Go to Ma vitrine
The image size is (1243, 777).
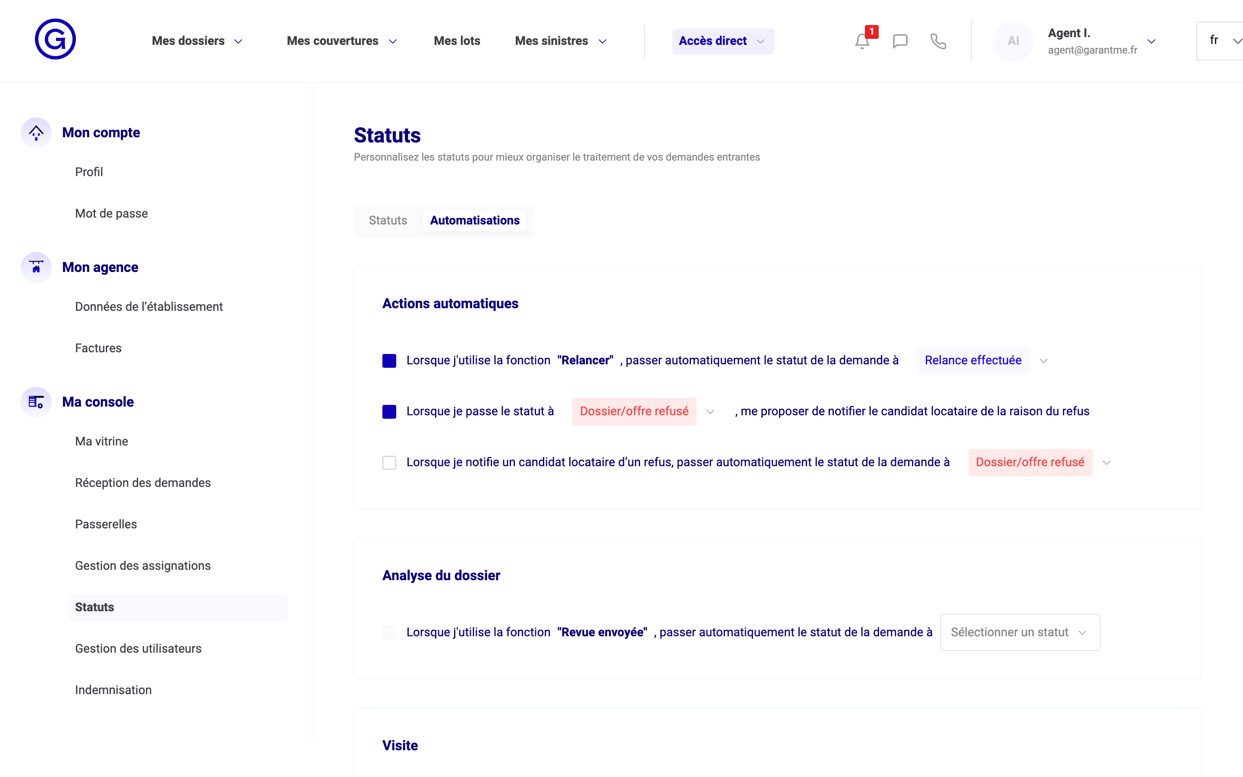coord(102,441)
